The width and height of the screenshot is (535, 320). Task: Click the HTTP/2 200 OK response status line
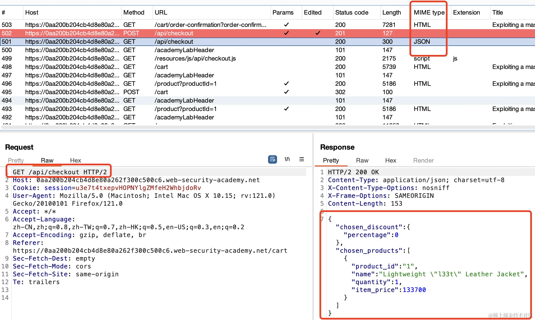pyautogui.click(x=353, y=172)
